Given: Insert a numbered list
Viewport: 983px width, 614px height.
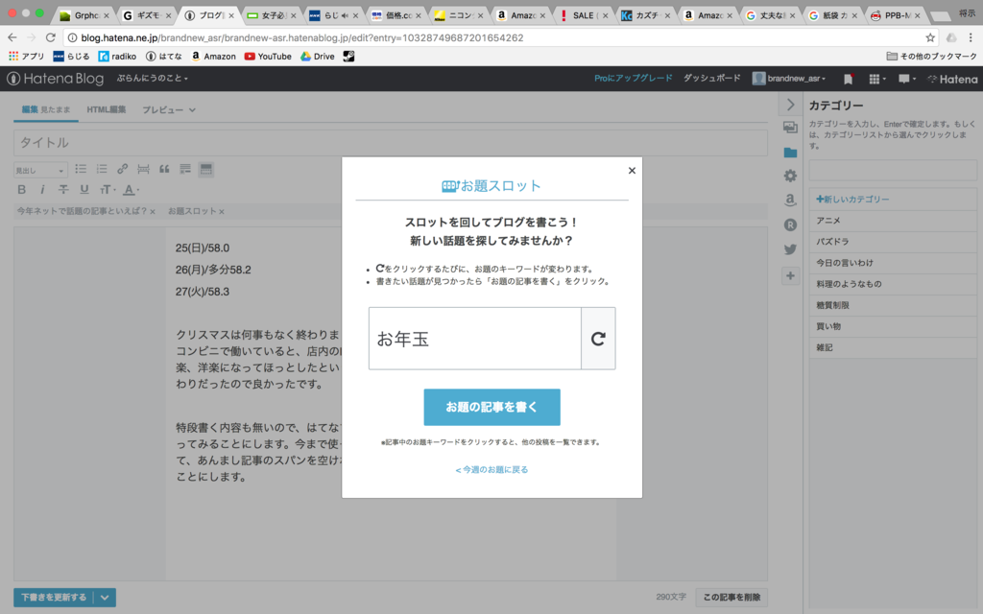Looking at the screenshot, I should click(102, 169).
